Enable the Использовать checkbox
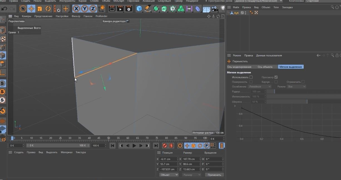This screenshot has width=341, height=180. (x=251, y=77)
